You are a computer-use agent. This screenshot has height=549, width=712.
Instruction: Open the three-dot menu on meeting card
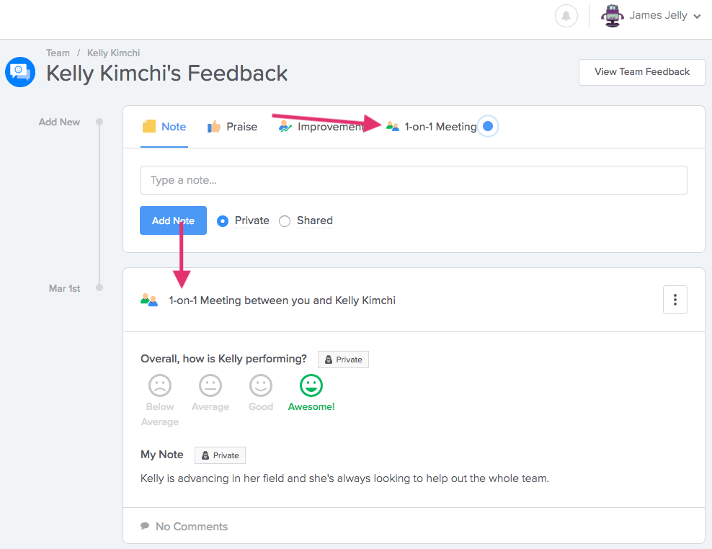[x=675, y=300]
